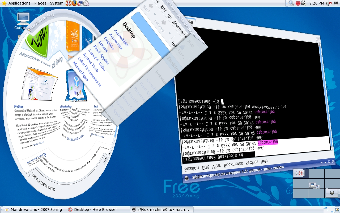340x213 pixels.
Task: Open the Other Documentation help link
Action: 90,72
